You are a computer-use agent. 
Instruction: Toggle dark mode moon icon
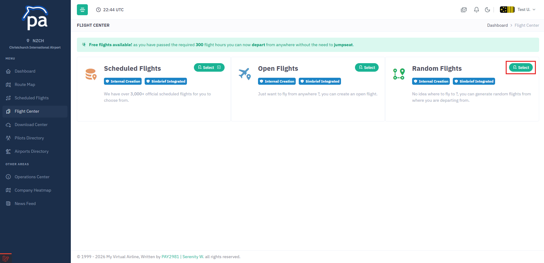[x=487, y=10]
